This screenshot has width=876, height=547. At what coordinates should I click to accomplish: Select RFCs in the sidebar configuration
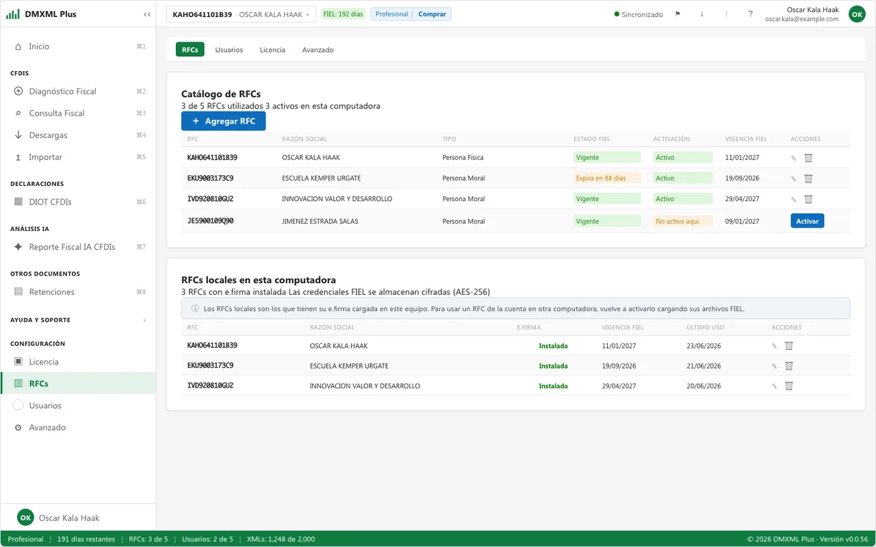click(78, 384)
